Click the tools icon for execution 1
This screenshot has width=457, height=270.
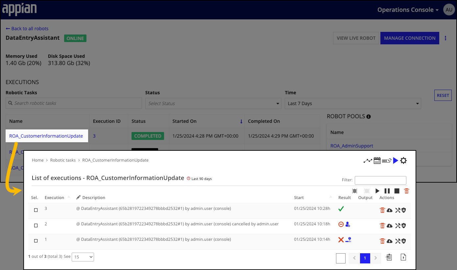click(x=398, y=241)
